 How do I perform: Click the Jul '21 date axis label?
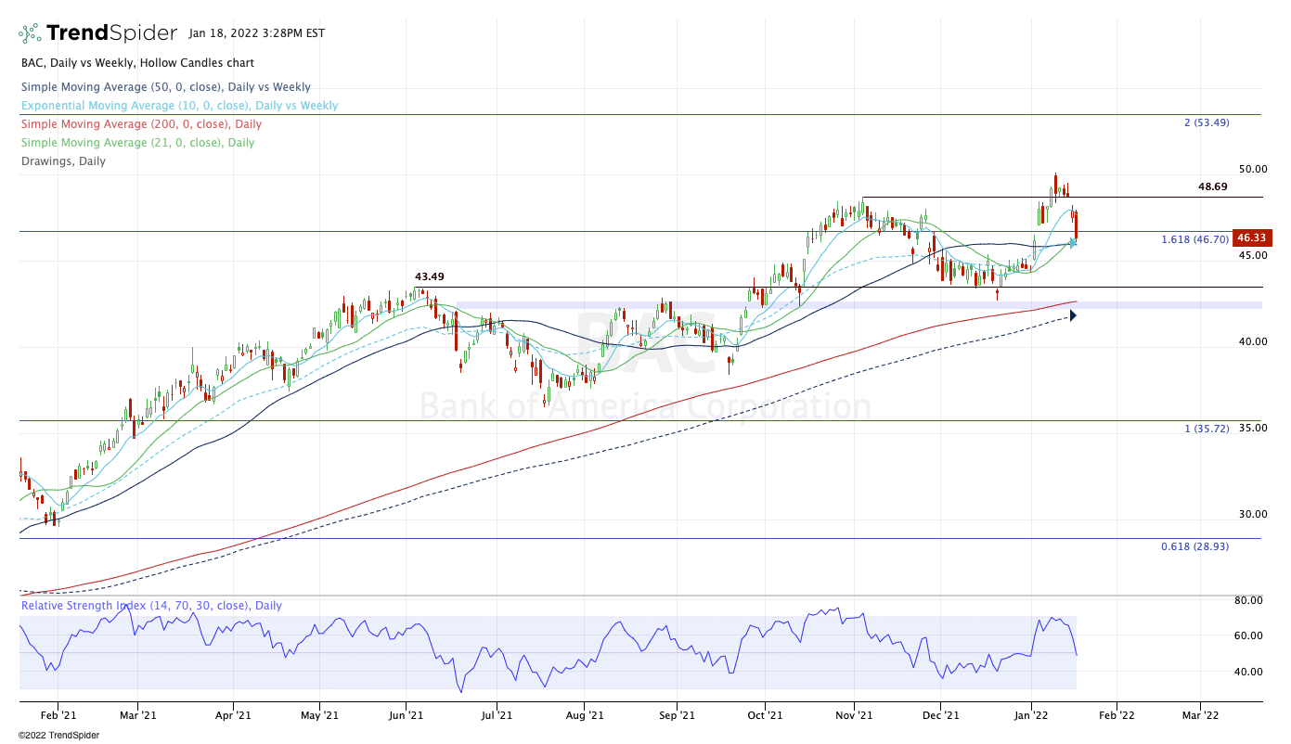click(497, 715)
